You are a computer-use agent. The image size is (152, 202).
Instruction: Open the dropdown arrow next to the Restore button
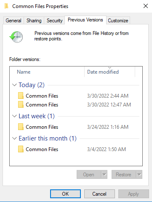tap(139, 175)
